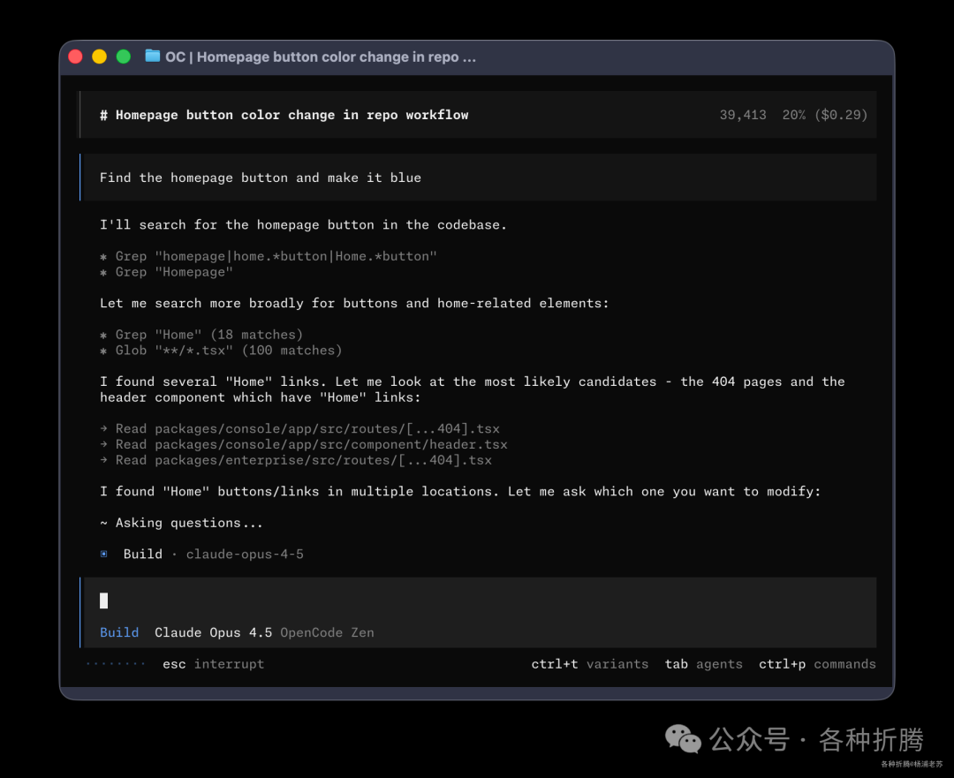Expand the claude-opus-4-5 model selector
The image size is (954, 778).
point(245,554)
